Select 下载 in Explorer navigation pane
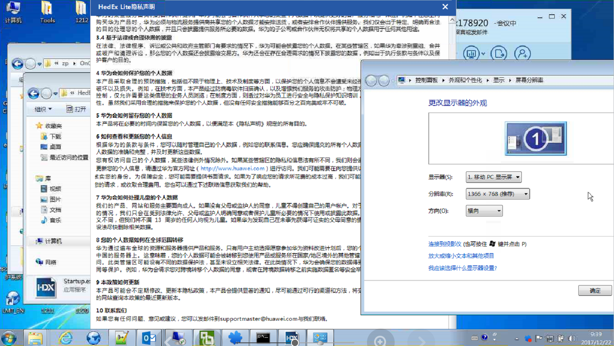614x346 pixels. pyautogui.click(x=51, y=136)
